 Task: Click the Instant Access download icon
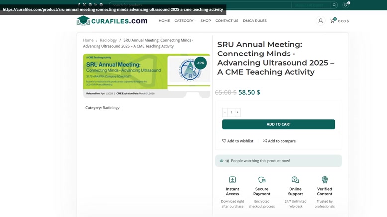click(232, 180)
